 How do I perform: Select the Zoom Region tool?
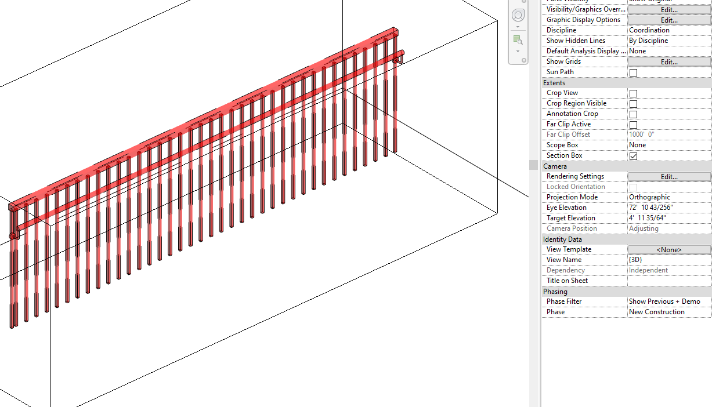(x=518, y=39)
